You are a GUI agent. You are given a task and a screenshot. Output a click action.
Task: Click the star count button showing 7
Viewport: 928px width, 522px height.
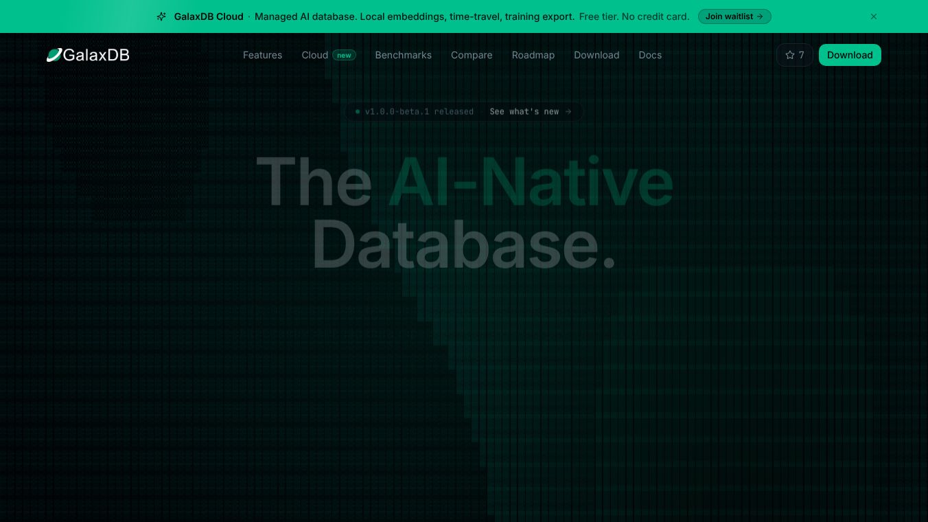(795, 55)
